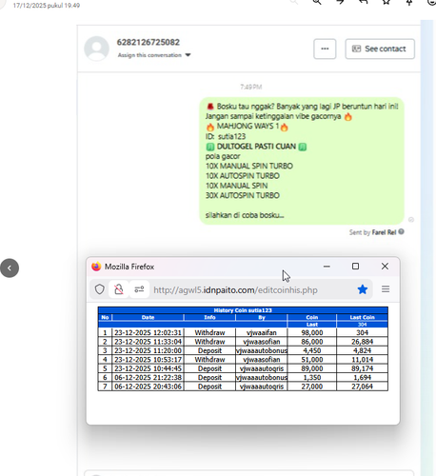436x476 pixels.
Task: Click the coin value 4,450
Action: click(312, 350)
